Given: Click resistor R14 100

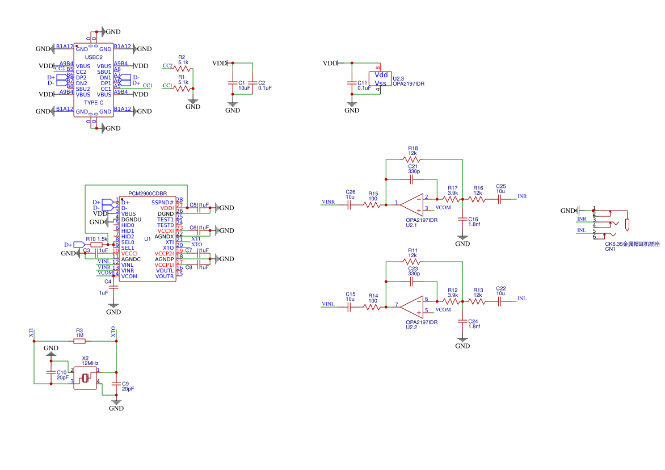Looking at the screenshot, I should tap(372, 307).
